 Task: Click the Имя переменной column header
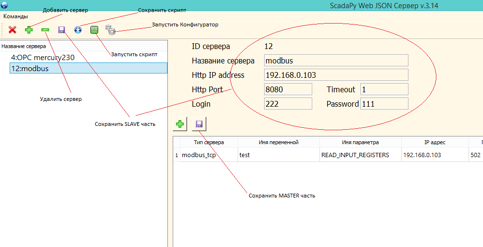pyautogui.click(x=279, y=142)
